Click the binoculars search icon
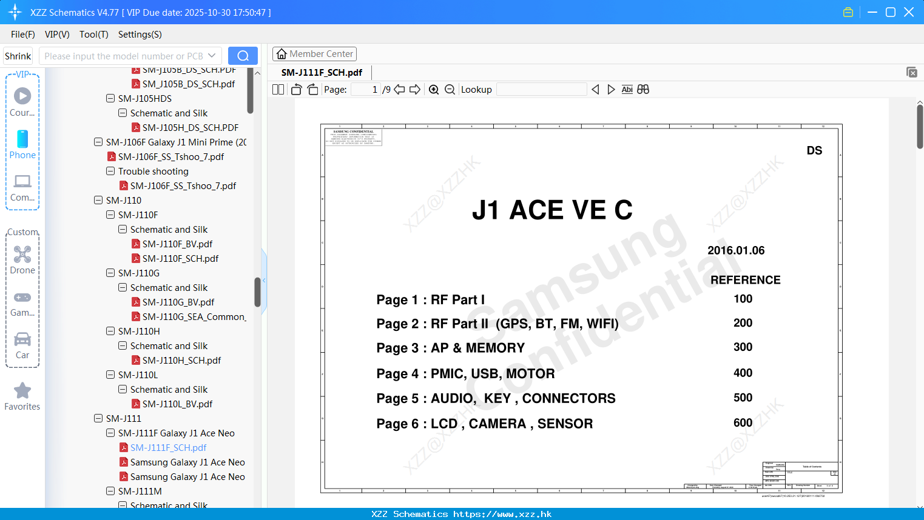The height and width of the screenshot is (520, 924). coord(643,90)
